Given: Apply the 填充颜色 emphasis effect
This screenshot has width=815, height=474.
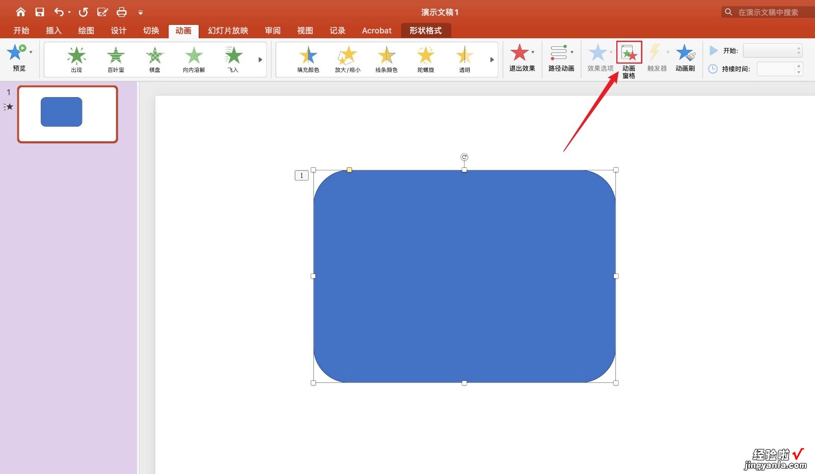Looking at the screenshot, I should [x=308, y=59].
